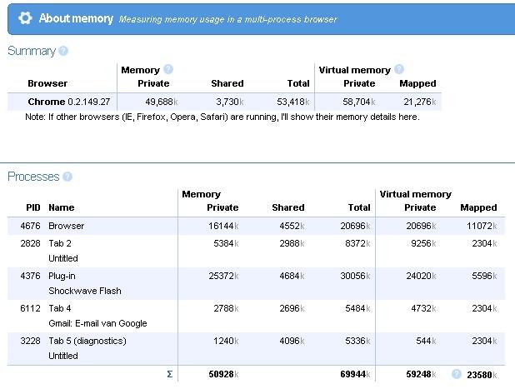The width and height of the screenshot is (515, 389).
Task: Click the 'Measuring memory usage' subtitle text
Action: 228,19
